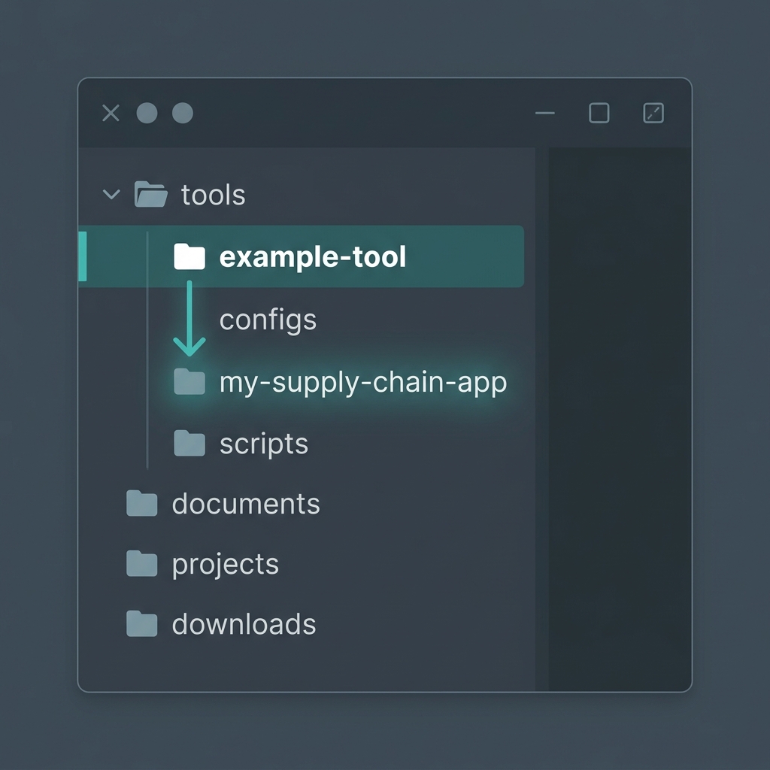Select the tools folder label
This screenshot has height=770, width=770.
(x=213, y=195)
